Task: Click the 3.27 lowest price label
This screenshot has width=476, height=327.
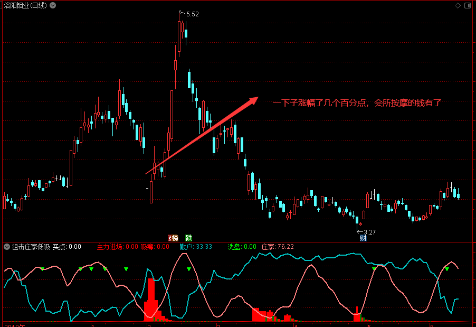Action: (x=370, y=232)
